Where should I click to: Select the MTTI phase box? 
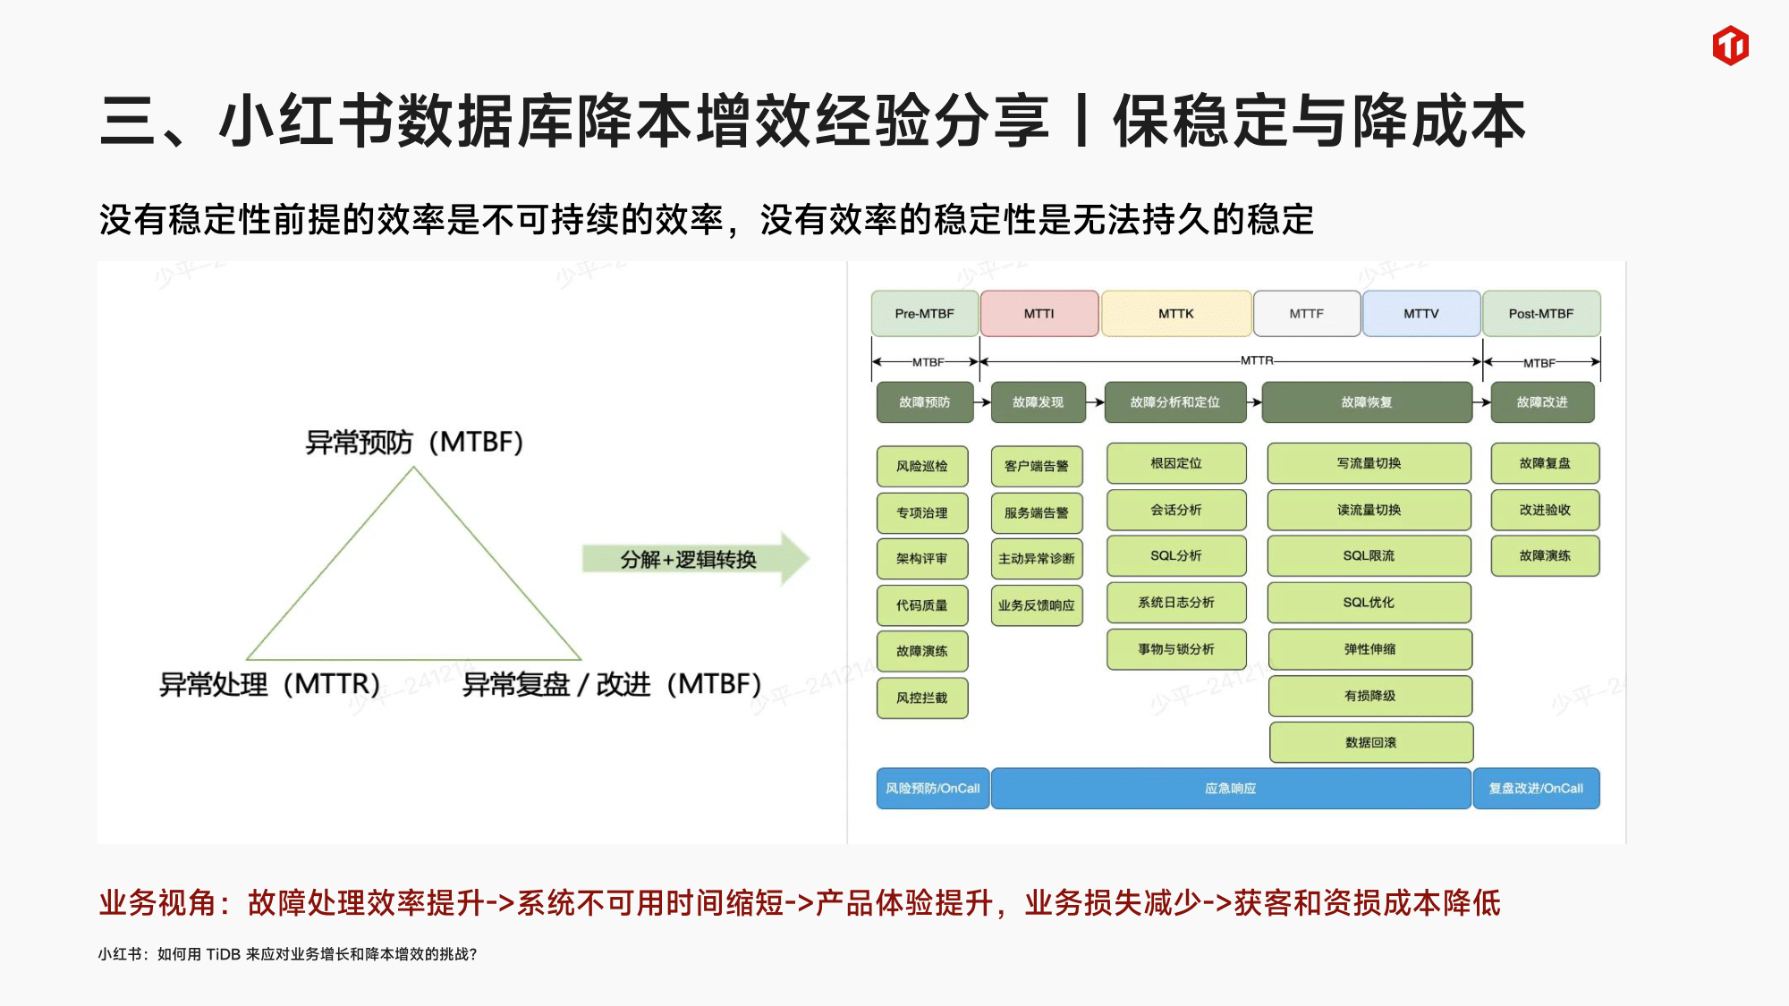point(1039,314)
